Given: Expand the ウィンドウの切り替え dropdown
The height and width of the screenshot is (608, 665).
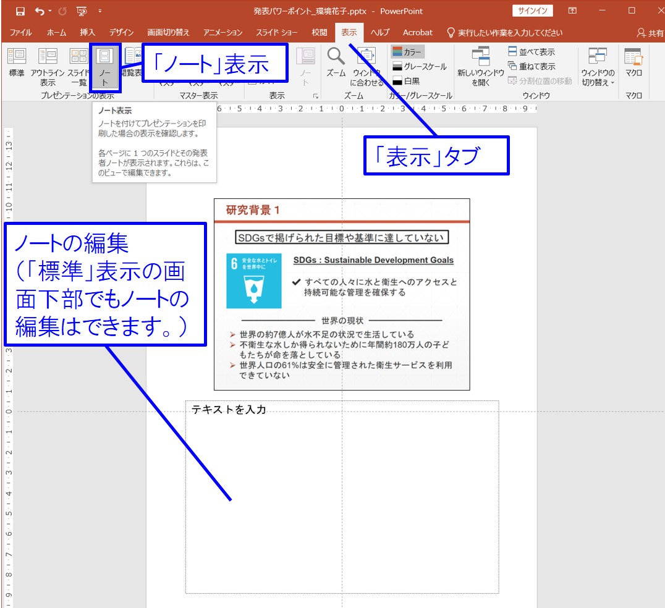Looking at the screenshot, I should 598,68.
